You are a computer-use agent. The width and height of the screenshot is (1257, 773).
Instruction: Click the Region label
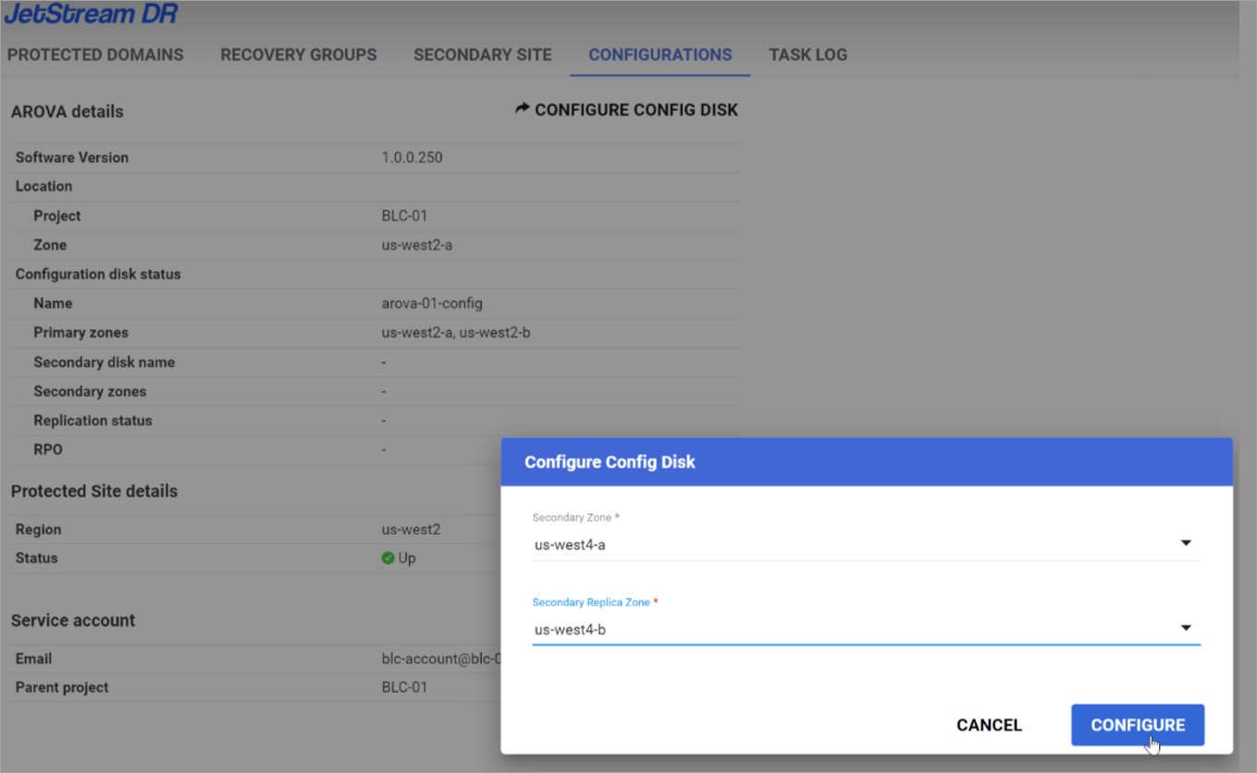pyautogui.click(x=39, y=530)
